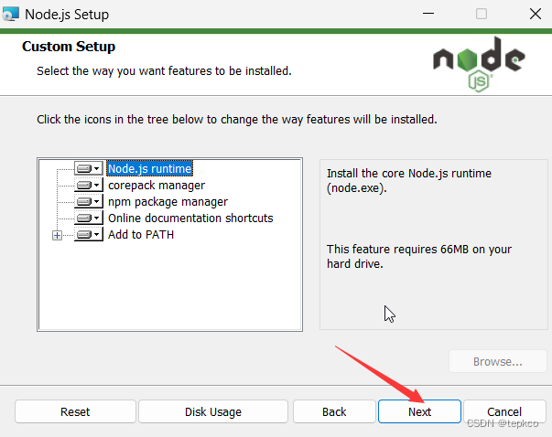Open the Add to PATH drive icon dropdown
Viewport: 552px width, 437px height.
point(89,235)
